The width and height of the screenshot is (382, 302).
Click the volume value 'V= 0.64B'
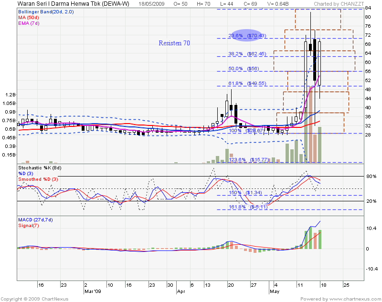pos(278,4)
